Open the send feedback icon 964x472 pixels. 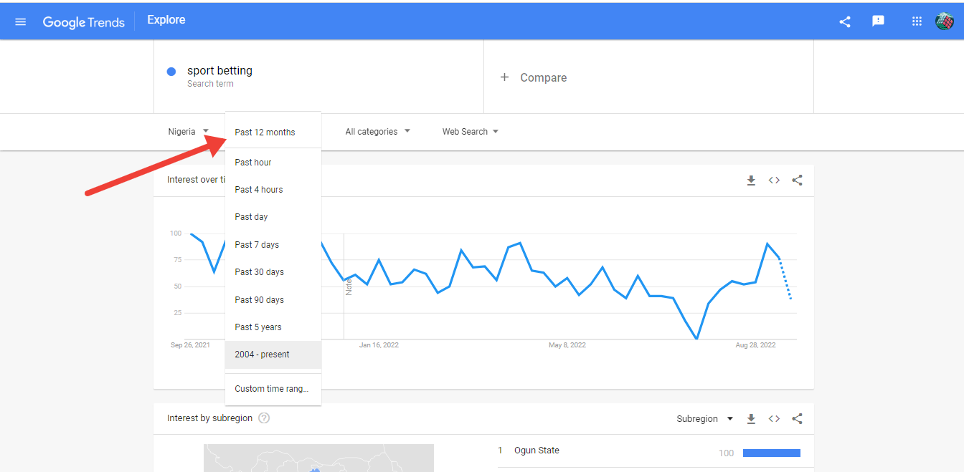click(878, 21)
